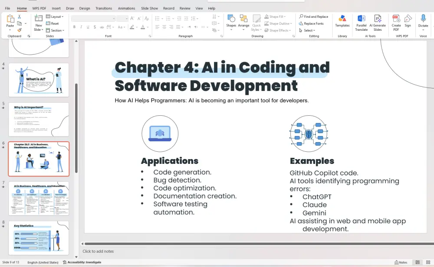Center align text in Paragraph group
Screen dimensions: 434x267
164,27
